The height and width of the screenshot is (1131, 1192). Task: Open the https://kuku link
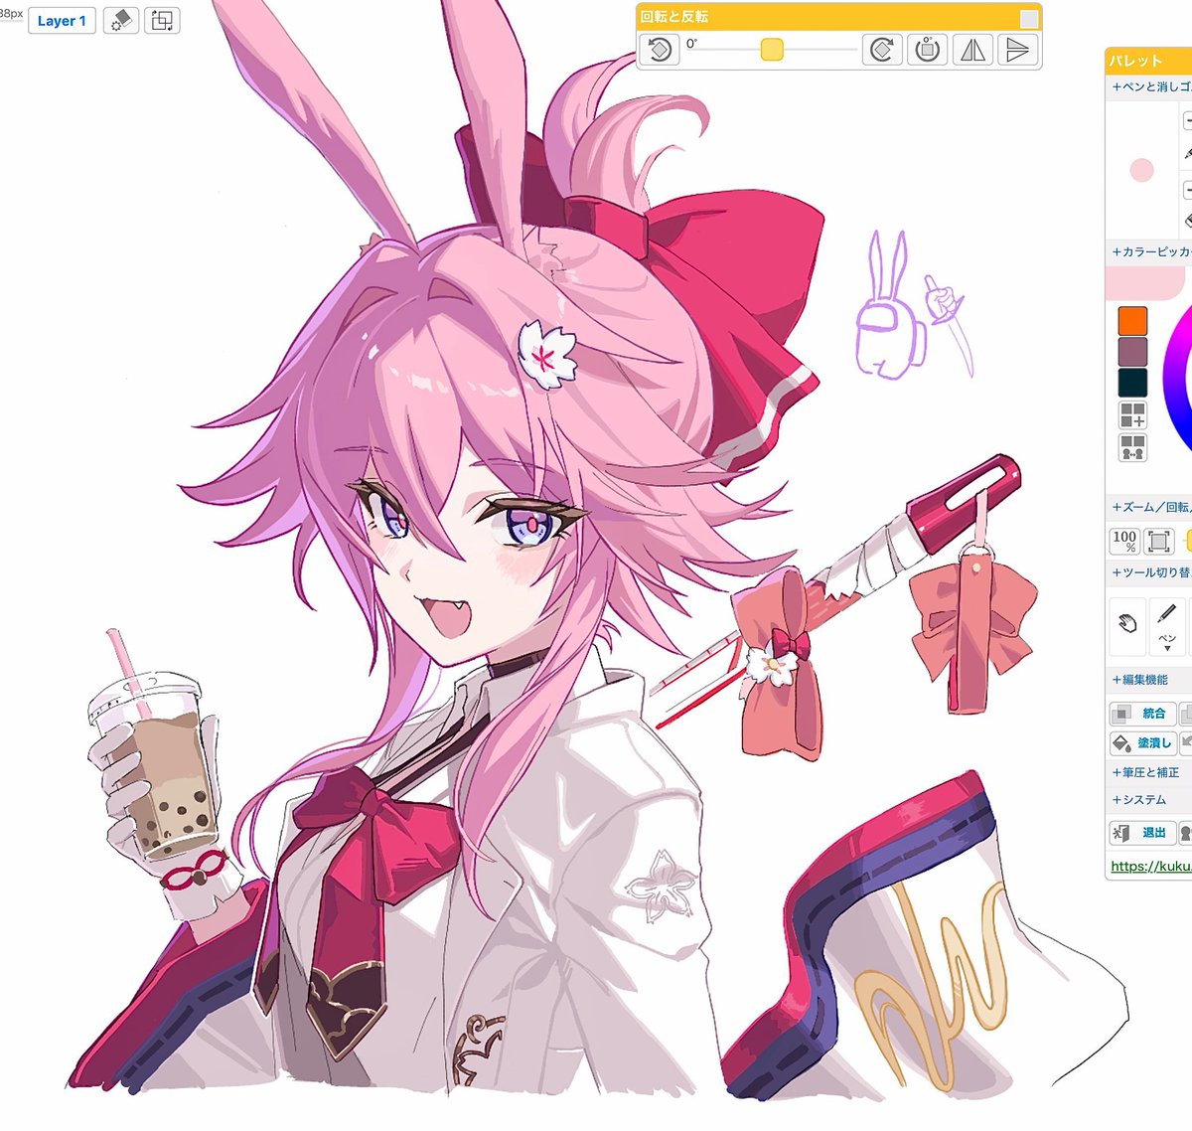click(1150, 867)
